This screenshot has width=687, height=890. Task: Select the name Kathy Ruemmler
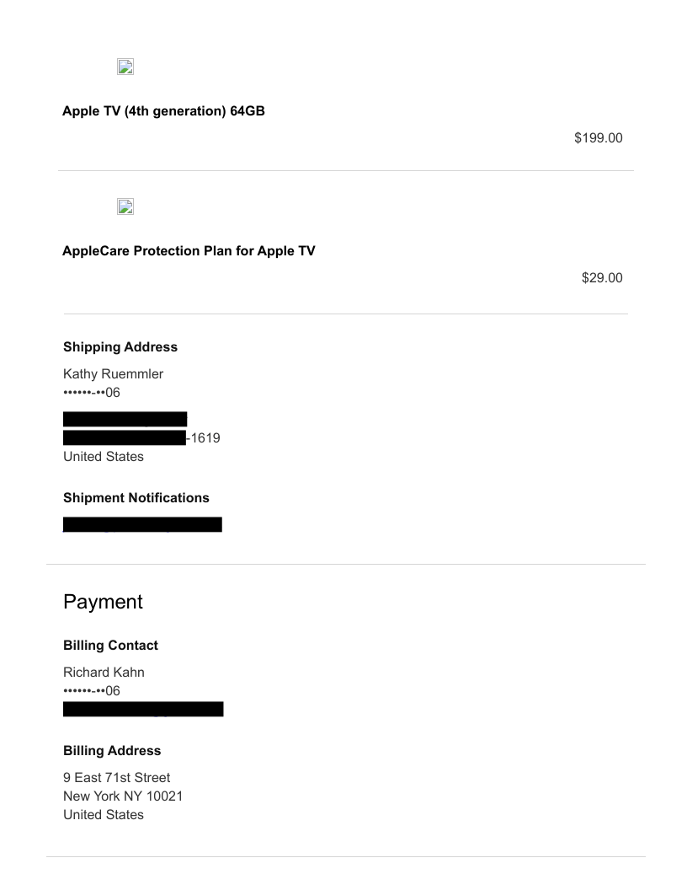(x=113, y=374)
